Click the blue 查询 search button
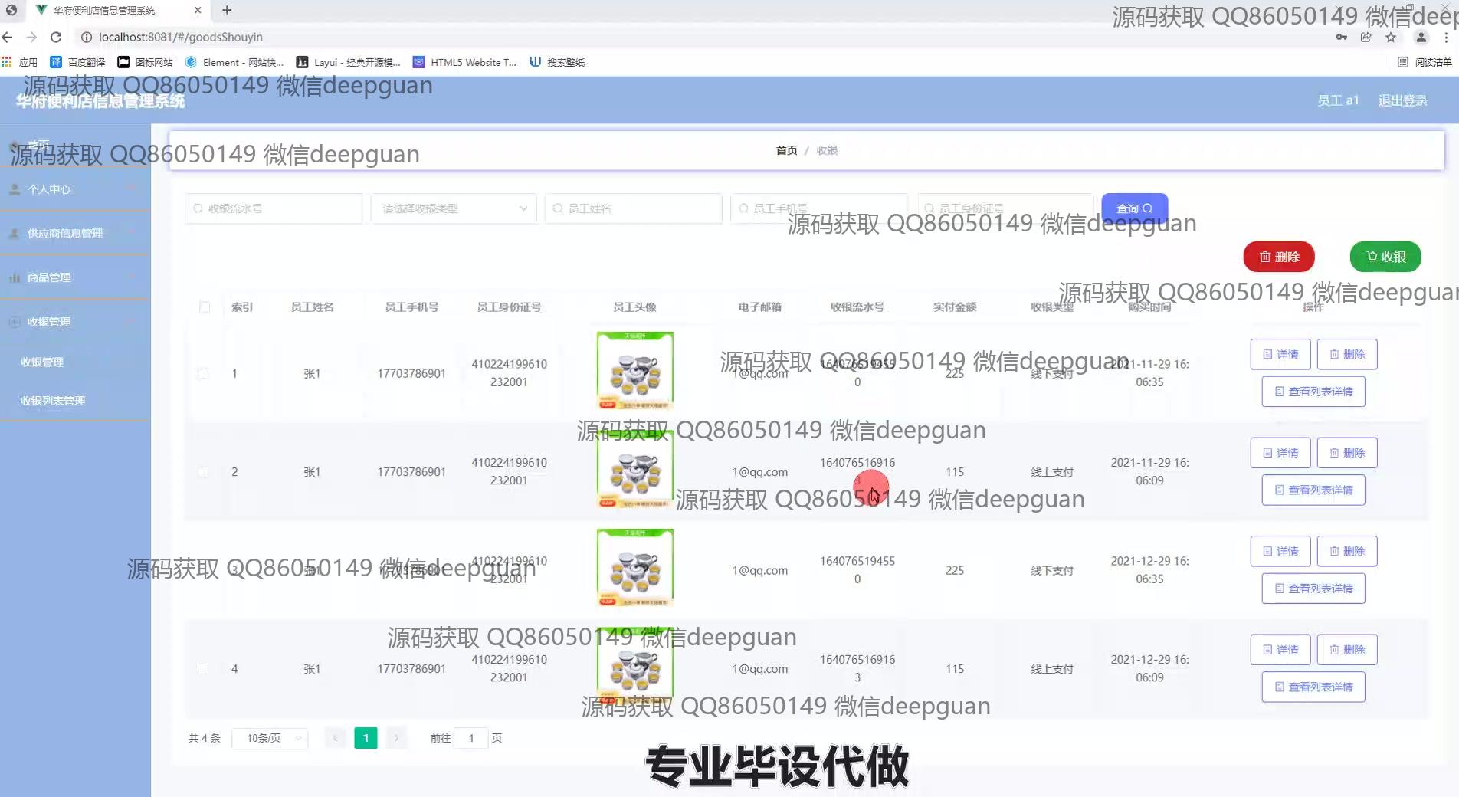The width and height of the screenshot is (1459, 797). point(1134,208)
